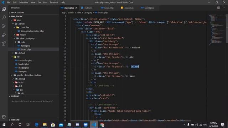Open the Manage gear icon
The height and width of the screenshot is (128, 228).
pos(4,117)
